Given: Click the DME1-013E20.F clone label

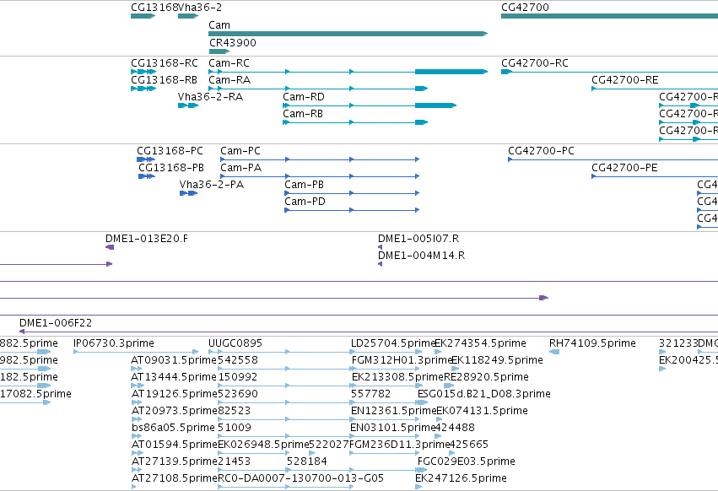Looking at the screenshot, I should click(147, 239).
